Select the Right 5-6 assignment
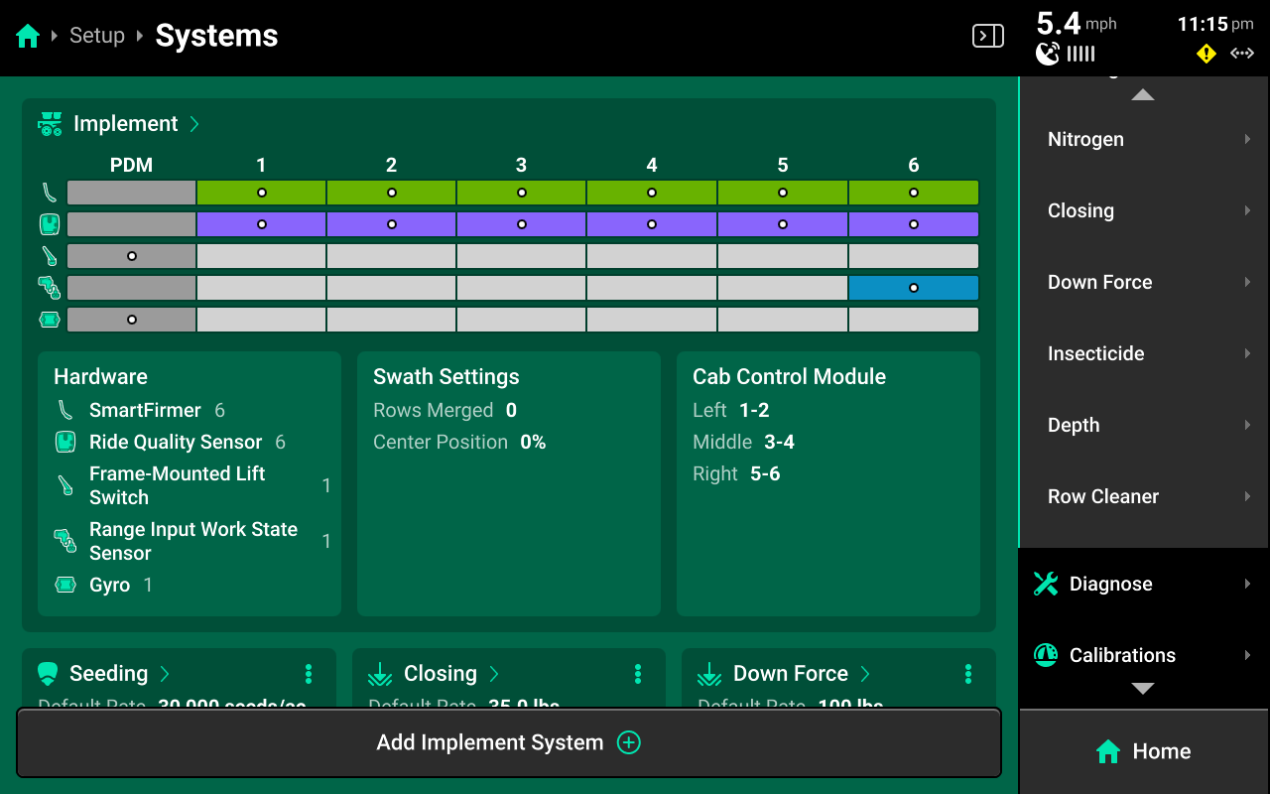 [737, 473]
